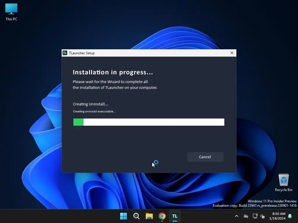This screenshot has width=298, height=223.
Task: Click the TLauncher Setup title text
Action: pos(82,53)
